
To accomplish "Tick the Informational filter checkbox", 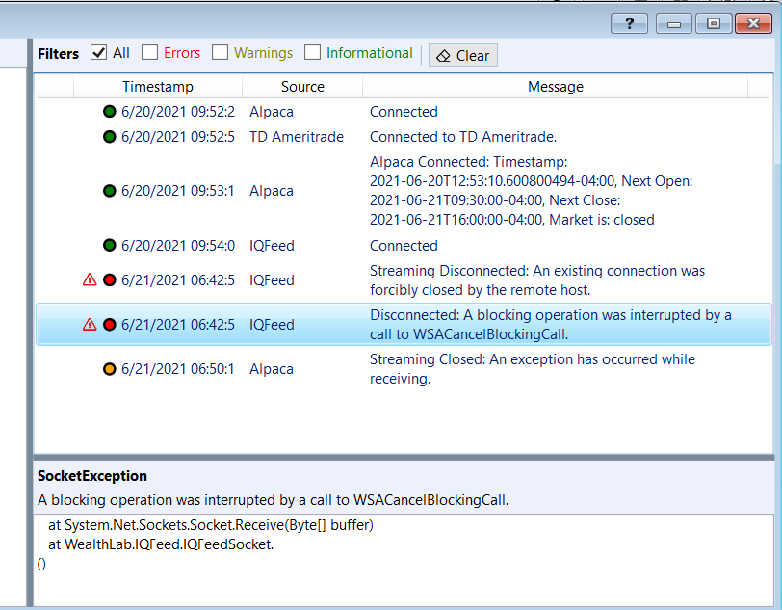I will tap(312, 52).
